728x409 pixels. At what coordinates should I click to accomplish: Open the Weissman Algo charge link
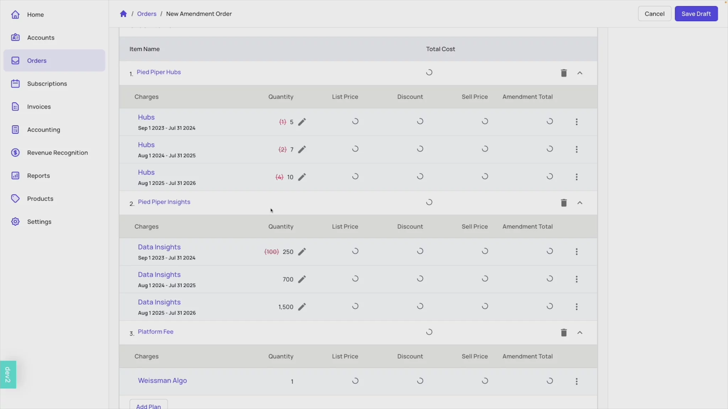[162, 381]
